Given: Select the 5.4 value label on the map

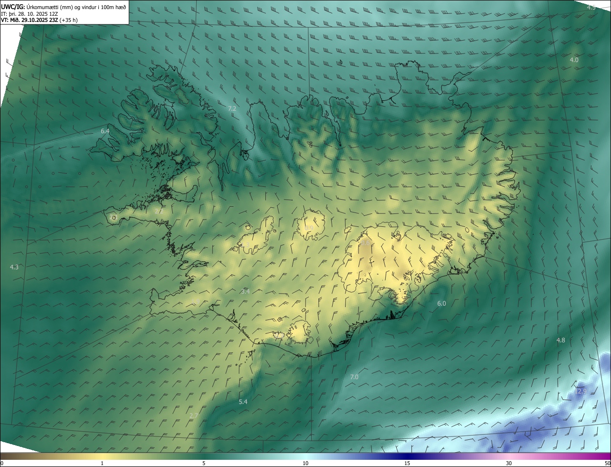Looking at the screenshot, I should [243, 402].
